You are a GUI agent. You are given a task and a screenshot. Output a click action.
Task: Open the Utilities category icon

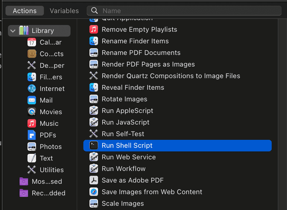tap(32, 170)
